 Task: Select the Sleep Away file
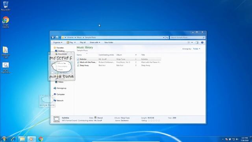(x=119, y=65)
